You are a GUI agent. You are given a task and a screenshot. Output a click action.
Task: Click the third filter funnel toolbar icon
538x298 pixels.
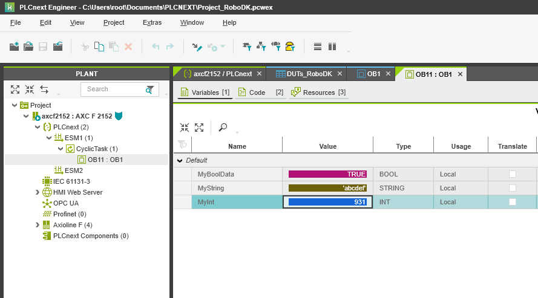coord(276,47)
